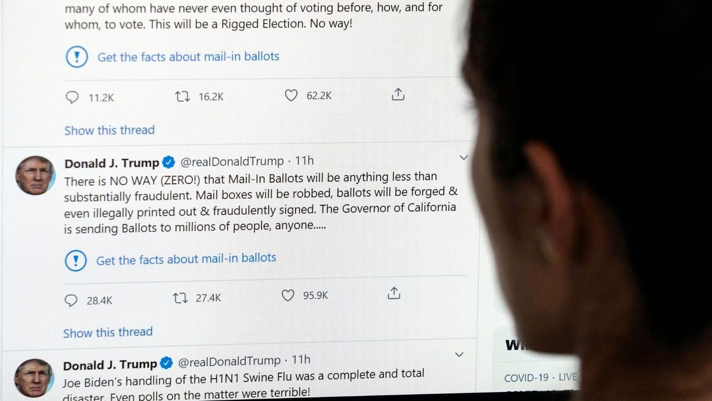Image resolution: width=712 pixels, height=401 pixels.
Task: Click the @realDonaldTrump handle on the H1N1 tweet
Action: coord(229,361)
